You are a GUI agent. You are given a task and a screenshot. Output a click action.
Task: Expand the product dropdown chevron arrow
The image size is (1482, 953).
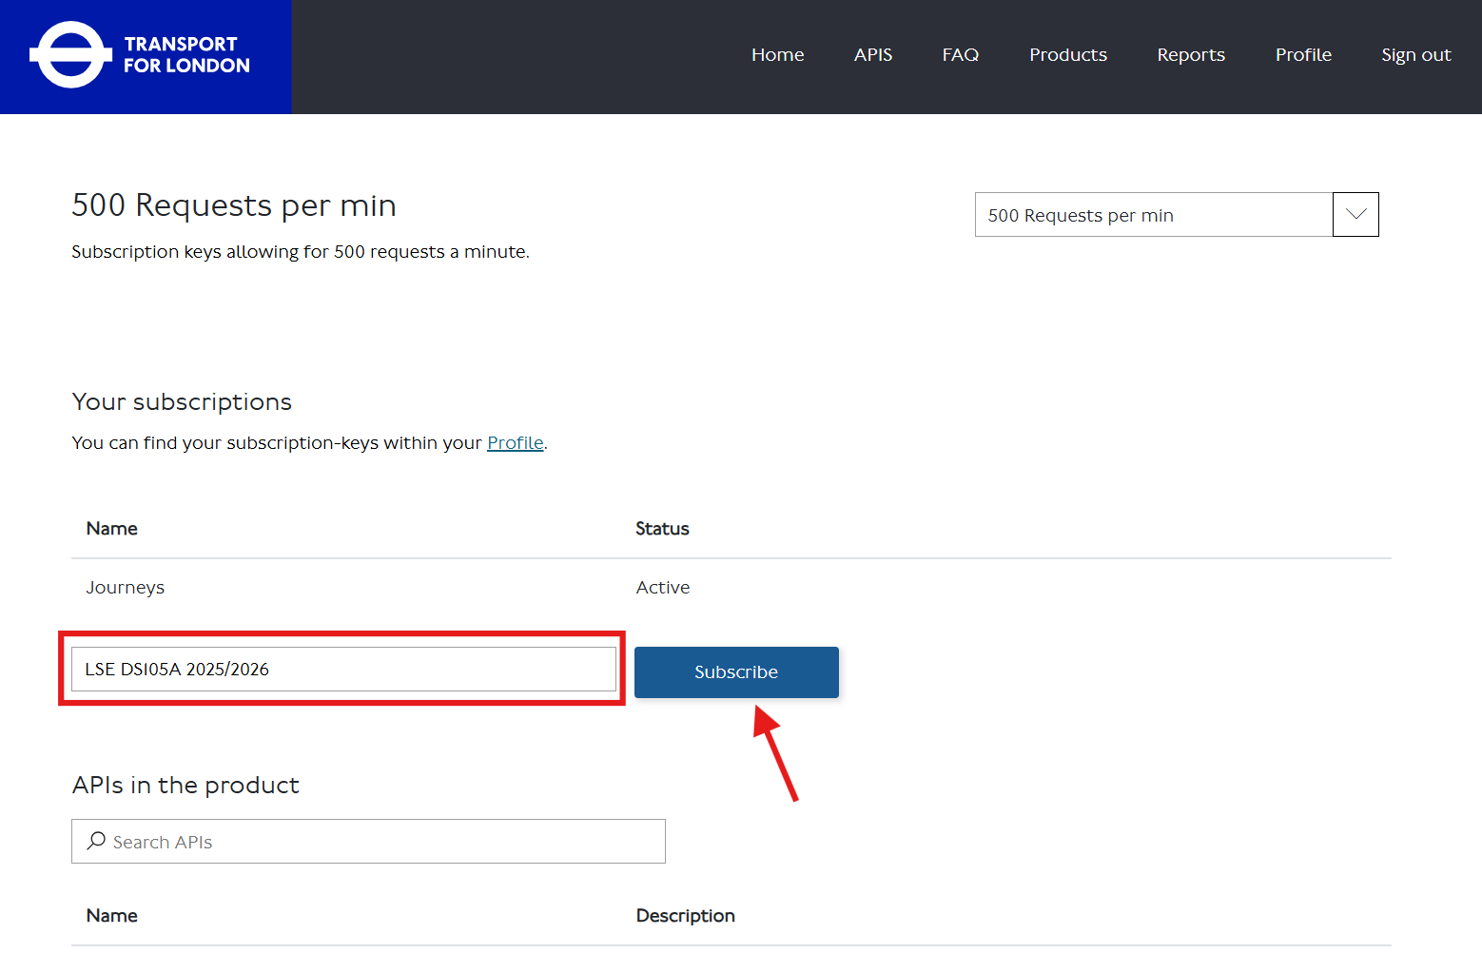(x=1355, y=215)
